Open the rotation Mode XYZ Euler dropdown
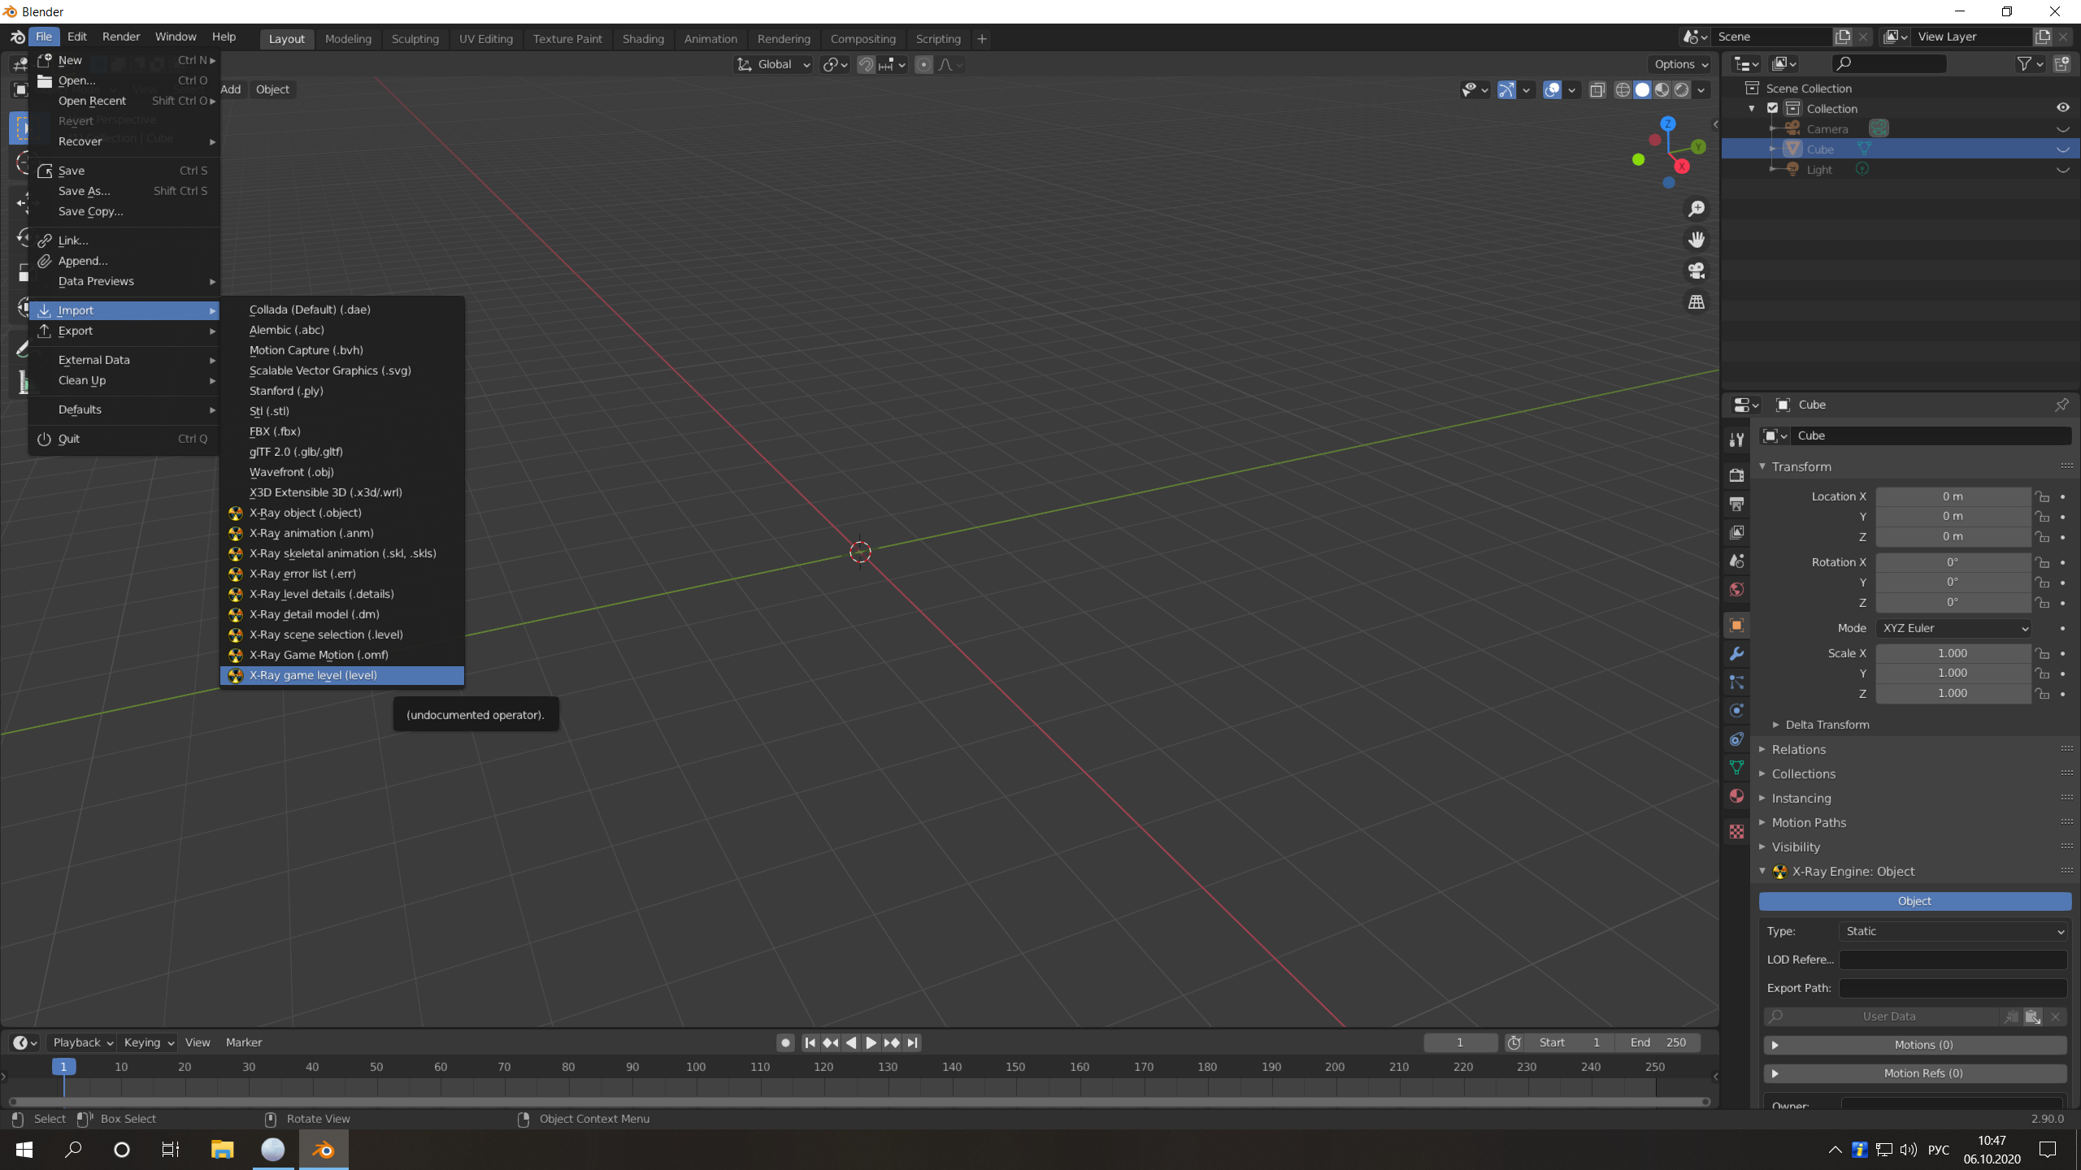This screenshot has height=1170, width=2081. point(1953,628)
